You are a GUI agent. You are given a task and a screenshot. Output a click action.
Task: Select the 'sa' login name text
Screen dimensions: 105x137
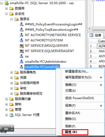coord(27,56)
